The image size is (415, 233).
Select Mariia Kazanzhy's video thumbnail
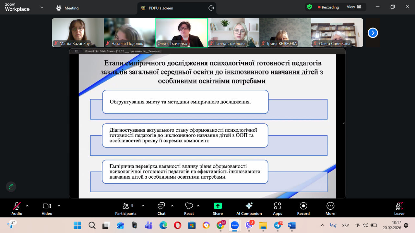click(x=78, y=32)
